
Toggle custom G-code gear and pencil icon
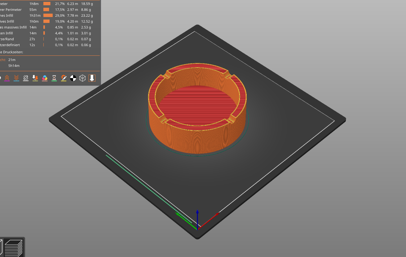(x=64, y=78)
